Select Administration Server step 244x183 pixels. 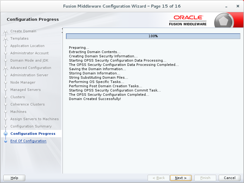click(x=29, y=75)
